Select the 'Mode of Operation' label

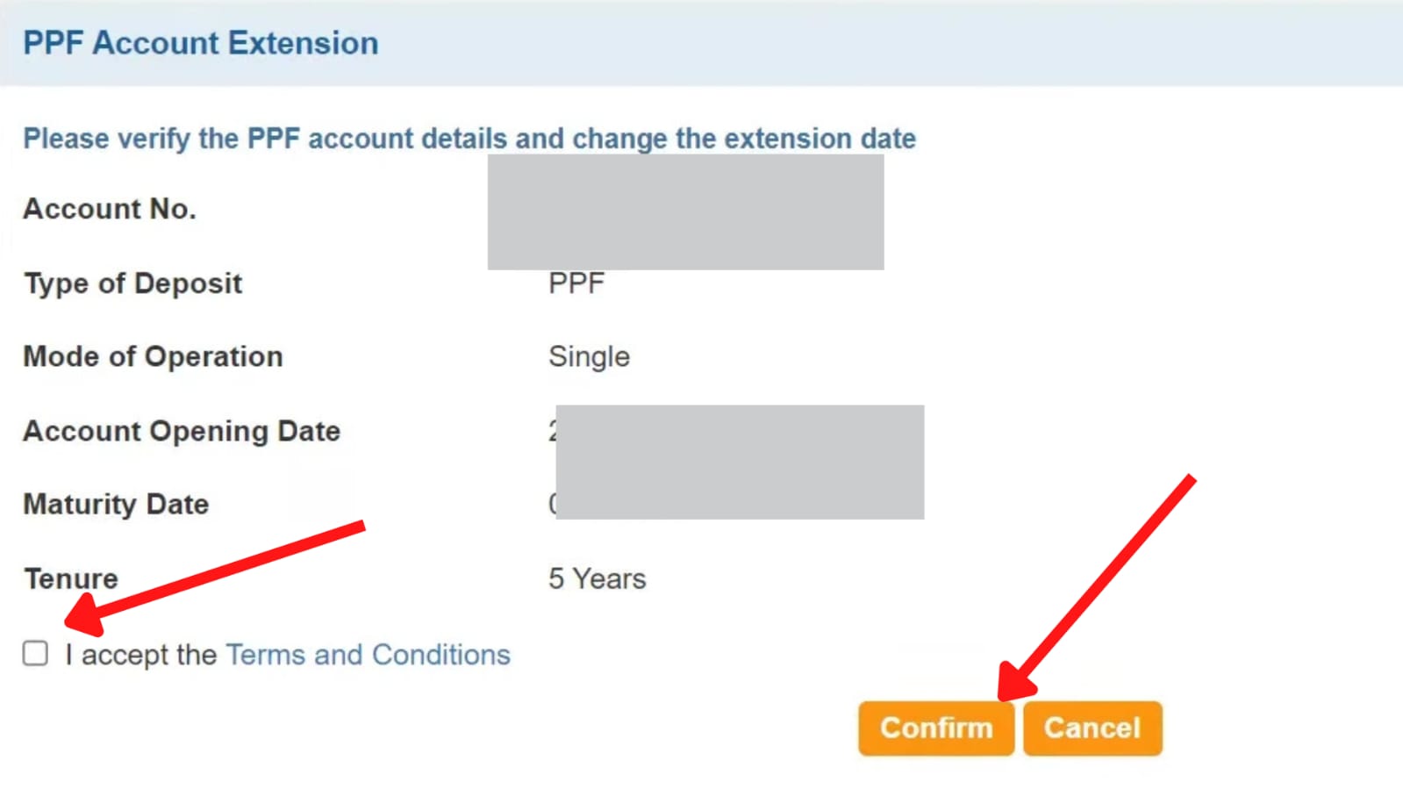pos(153,356)
